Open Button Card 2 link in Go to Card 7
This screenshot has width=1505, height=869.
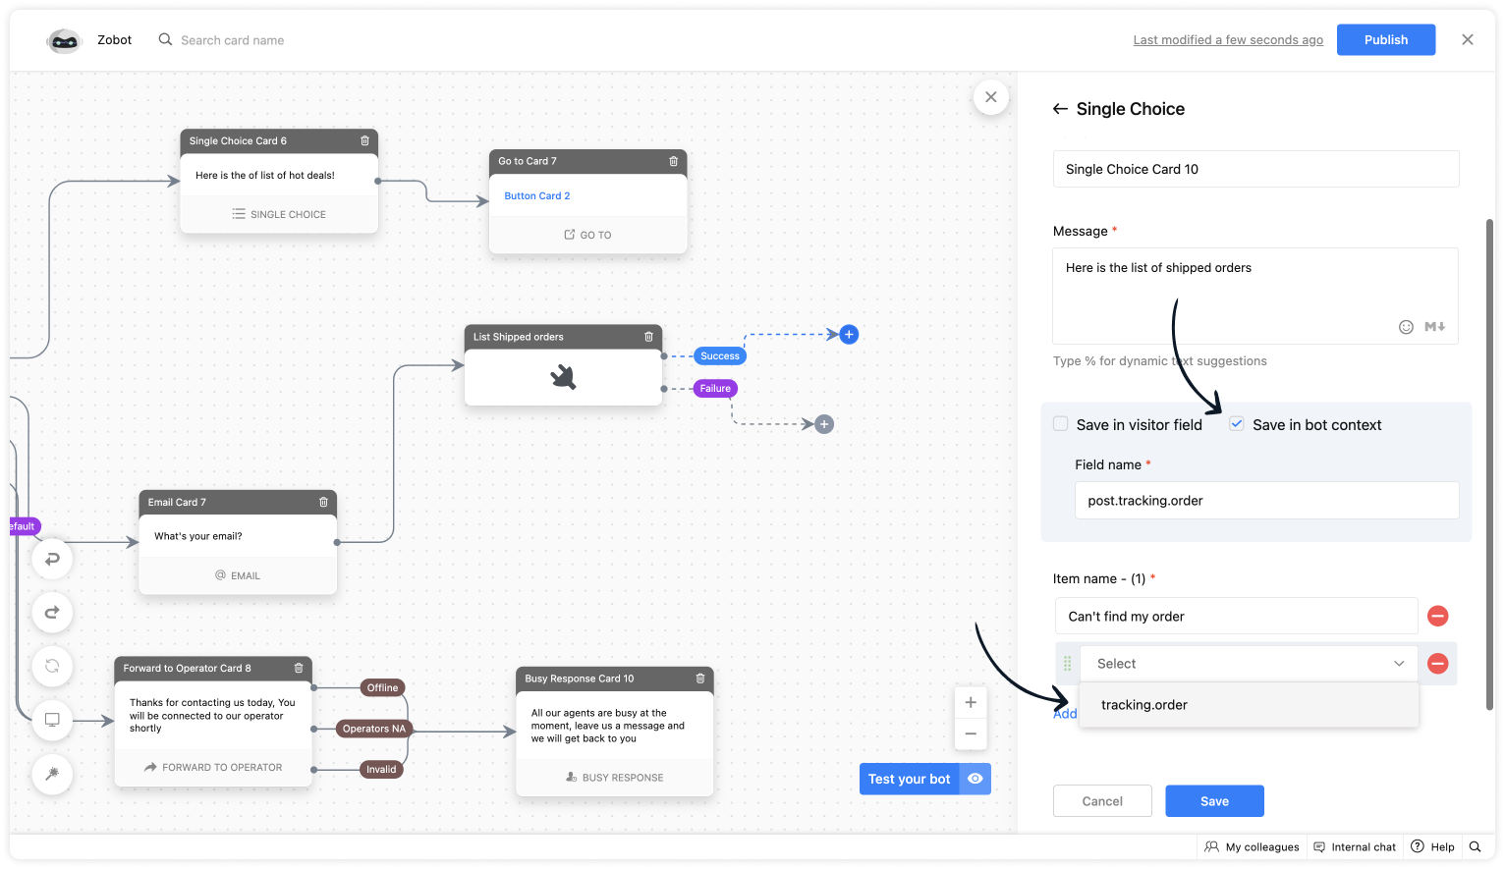point(536,194)
